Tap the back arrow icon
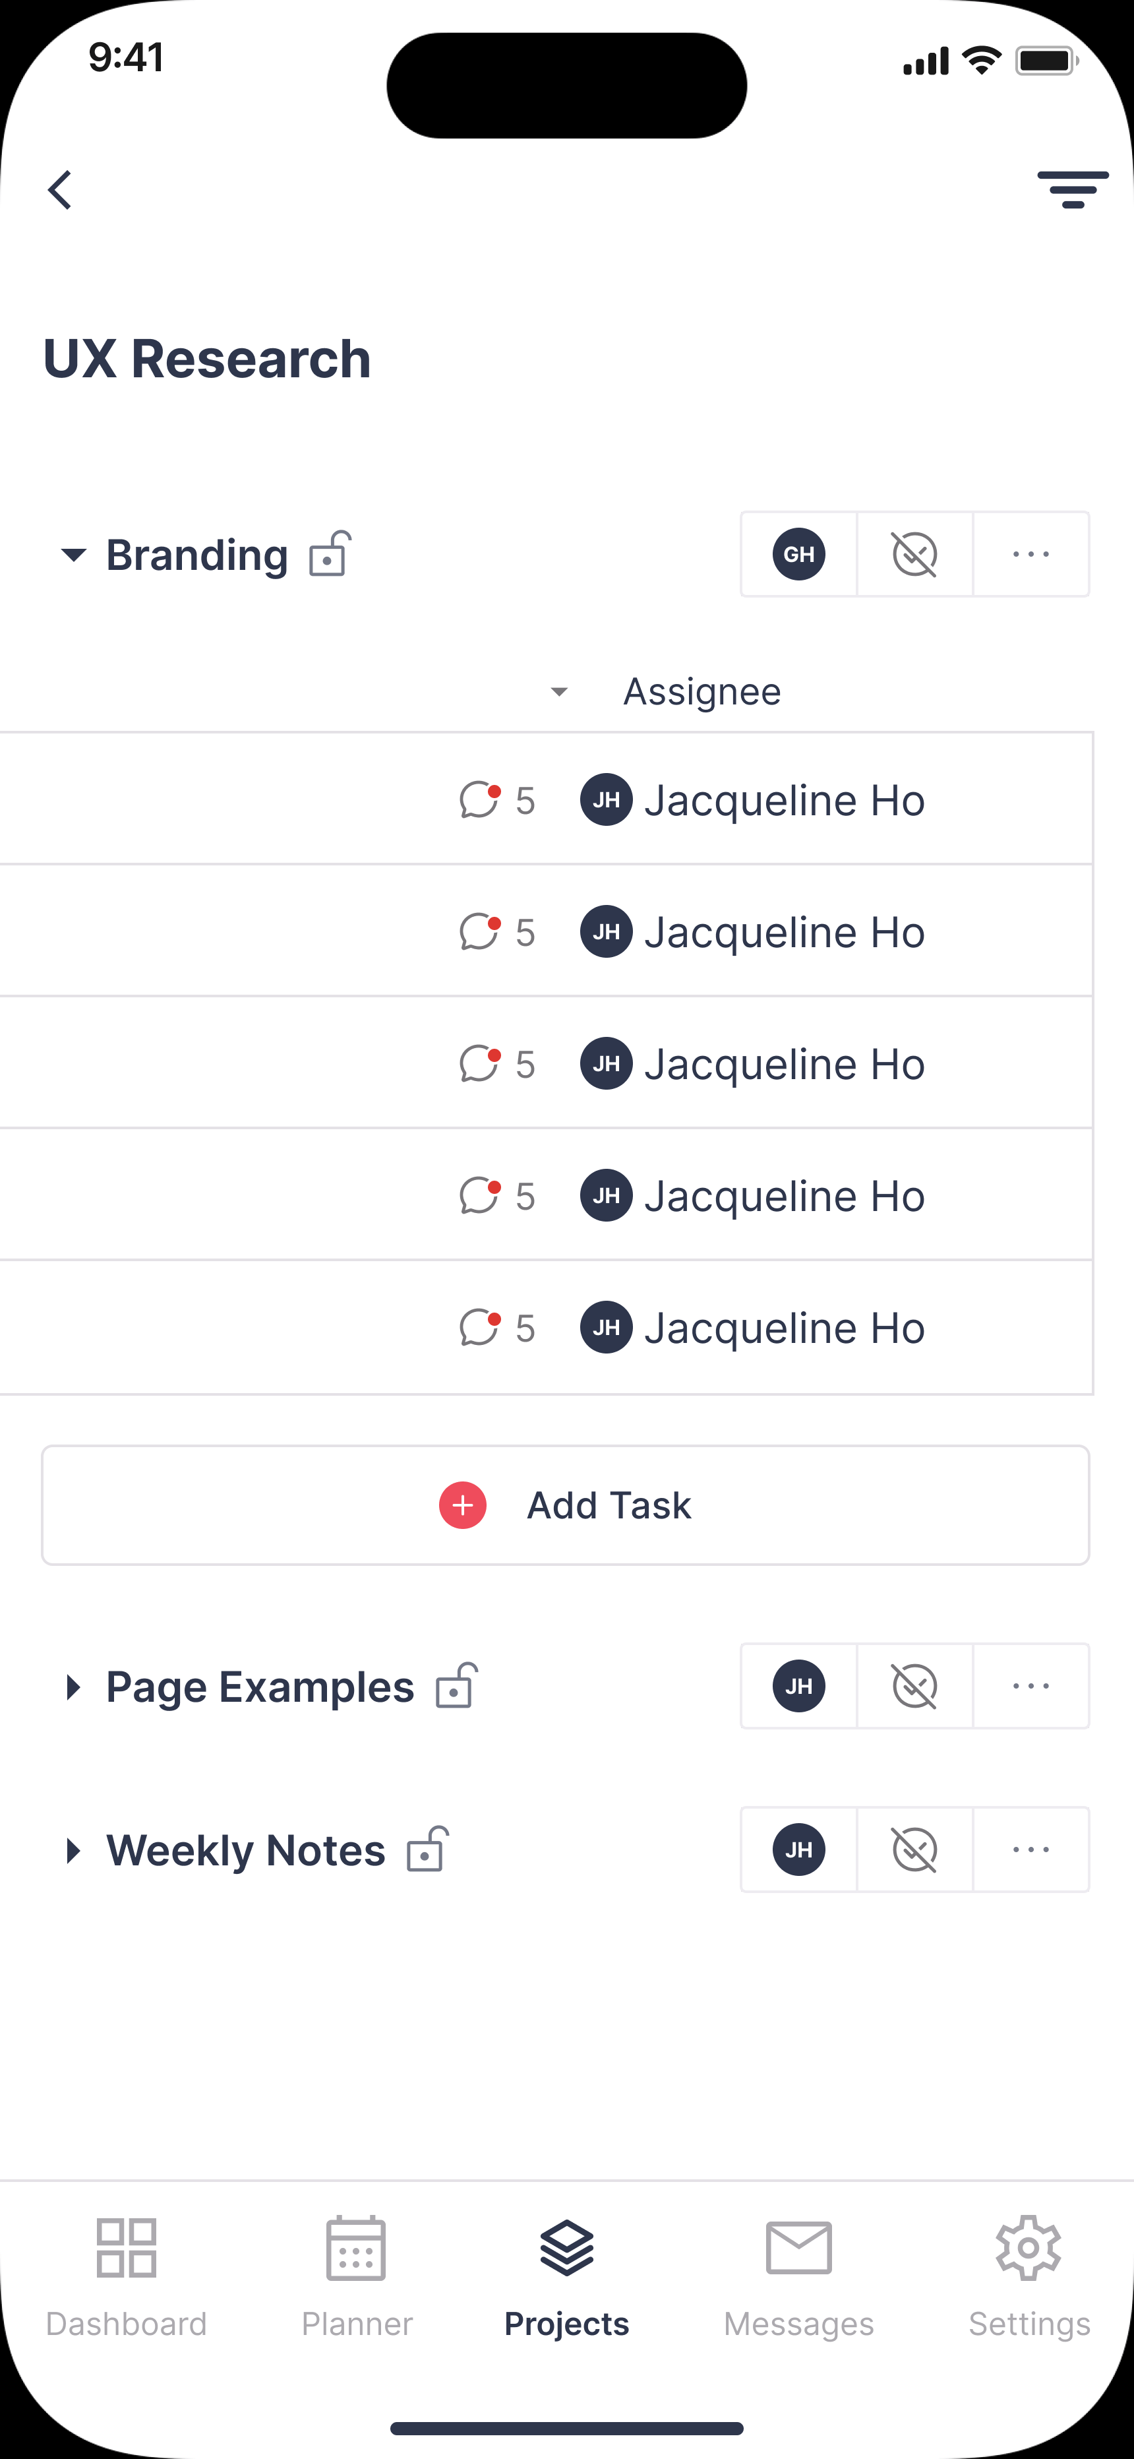Screen dimensions: 1134x2459 (60, 190)
